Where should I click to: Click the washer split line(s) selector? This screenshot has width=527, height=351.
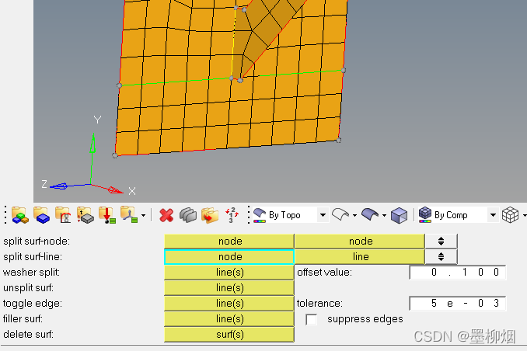pyautogui.click(x=229, y=273)
